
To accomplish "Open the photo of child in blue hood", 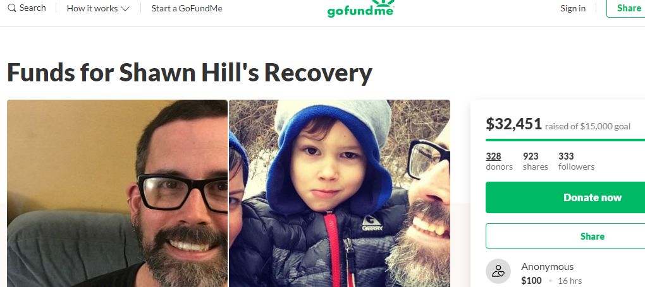I will (340, 194).
